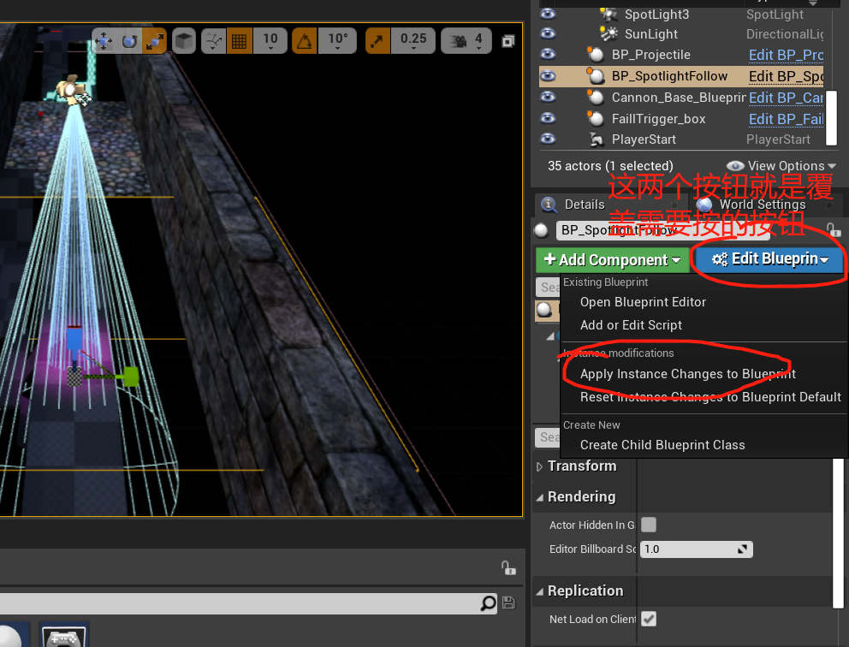
Task: Click the content browser lock icon
Action: pos(508,567)
